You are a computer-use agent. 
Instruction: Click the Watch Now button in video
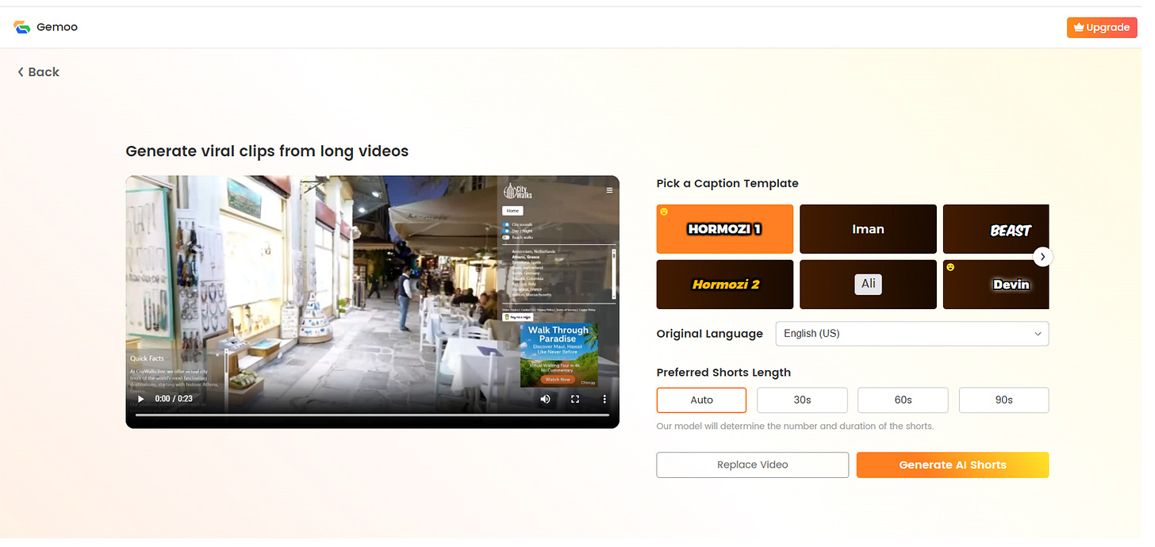(558, 380)
